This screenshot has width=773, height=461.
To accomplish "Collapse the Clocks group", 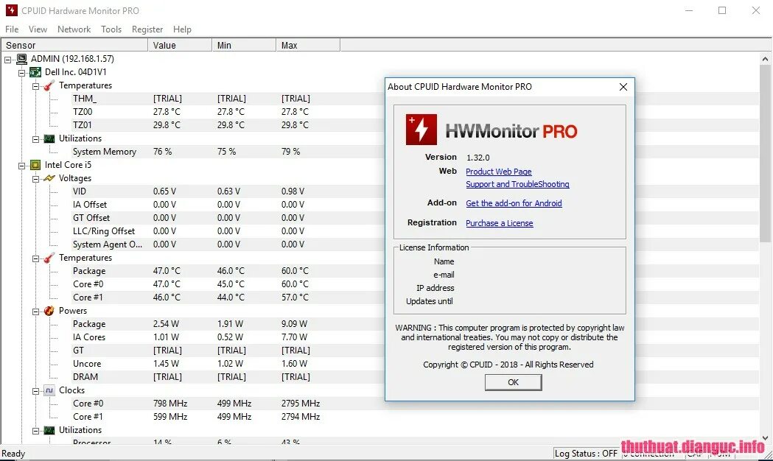I will pos(35,391).
